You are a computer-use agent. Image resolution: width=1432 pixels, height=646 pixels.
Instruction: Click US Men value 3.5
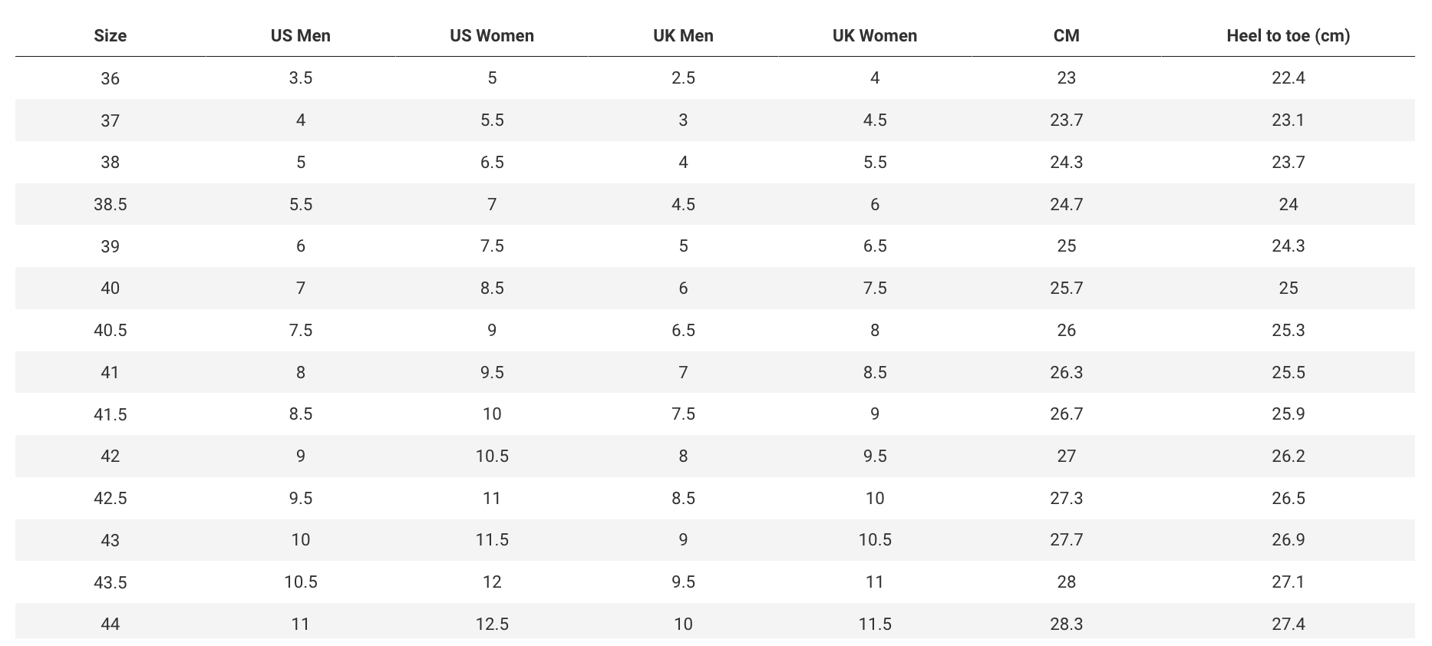300,78
